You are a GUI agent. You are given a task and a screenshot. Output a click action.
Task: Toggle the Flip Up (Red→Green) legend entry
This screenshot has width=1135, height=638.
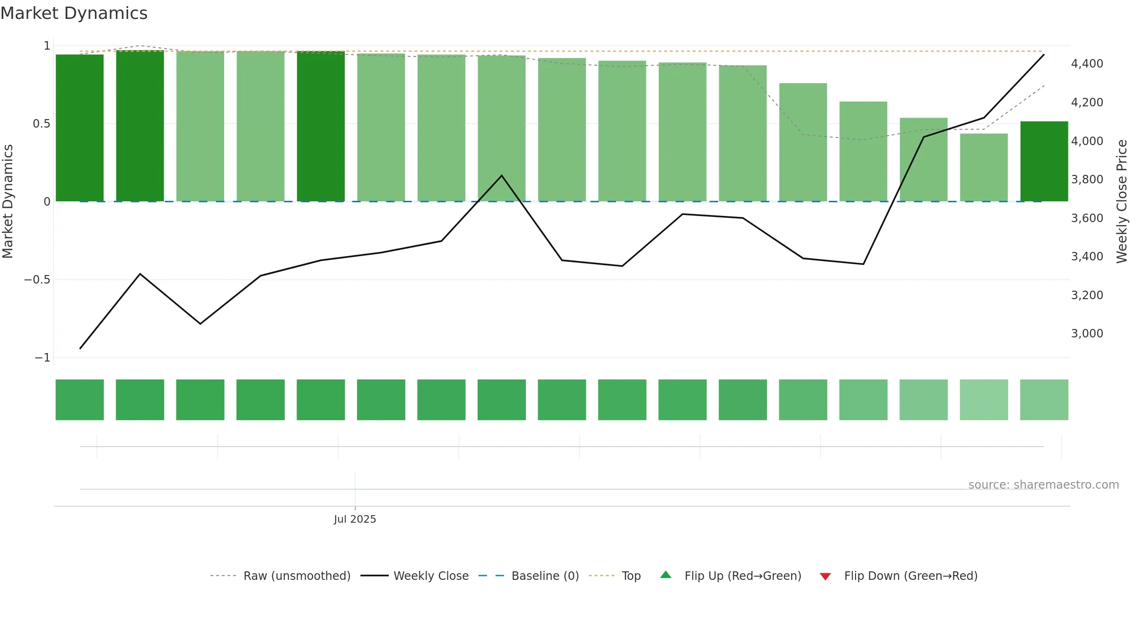coord(731,576)
